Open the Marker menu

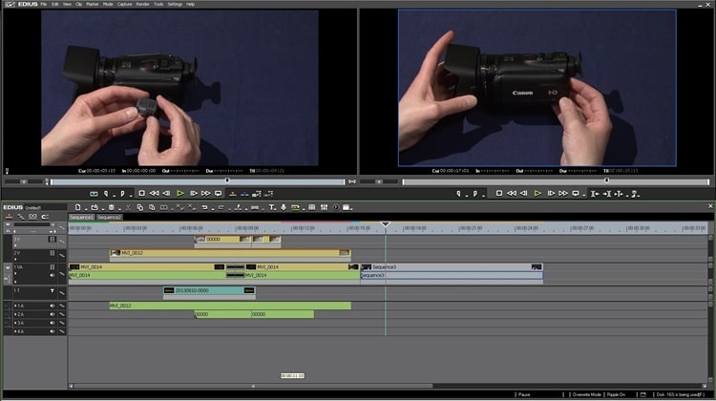coord(93,4)
